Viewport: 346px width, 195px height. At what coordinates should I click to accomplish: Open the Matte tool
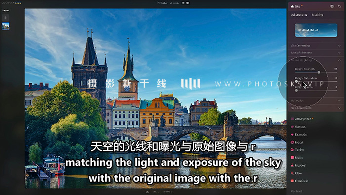point(297,158)
